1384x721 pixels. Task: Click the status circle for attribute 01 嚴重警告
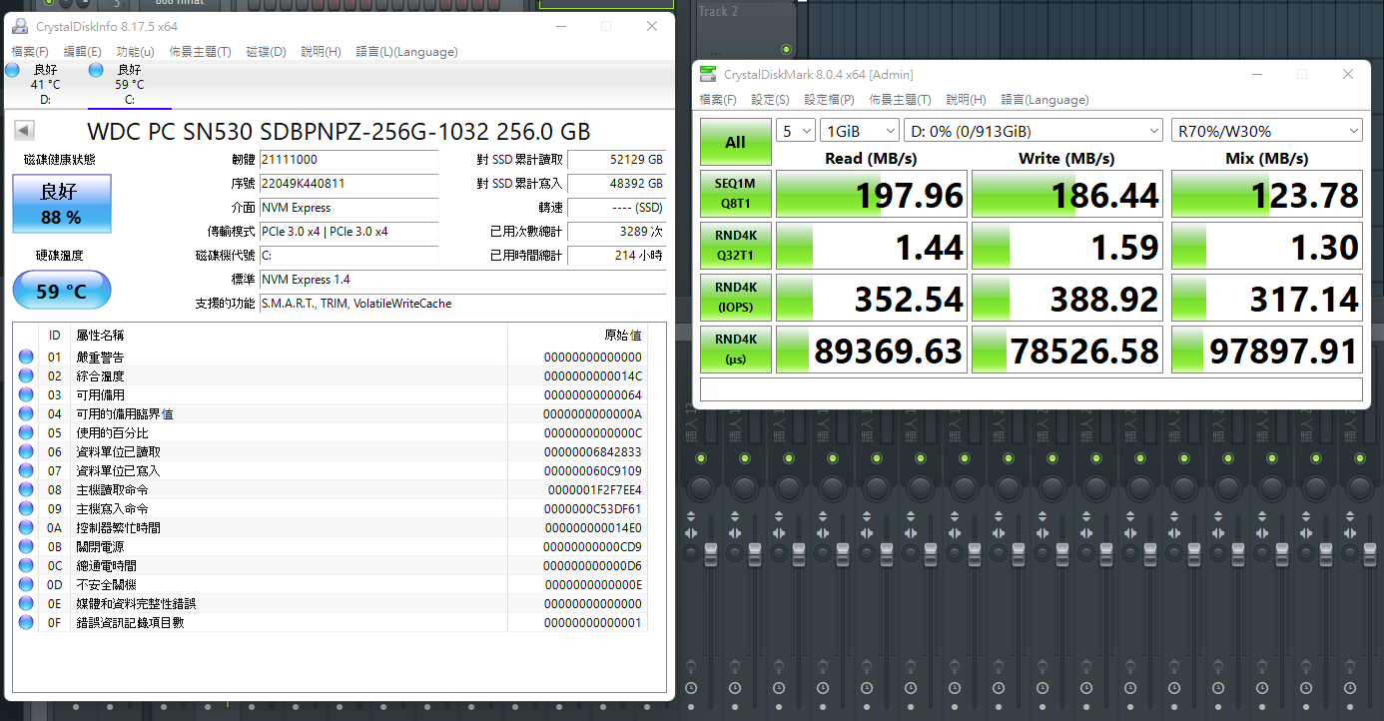(x=26, y=357)
